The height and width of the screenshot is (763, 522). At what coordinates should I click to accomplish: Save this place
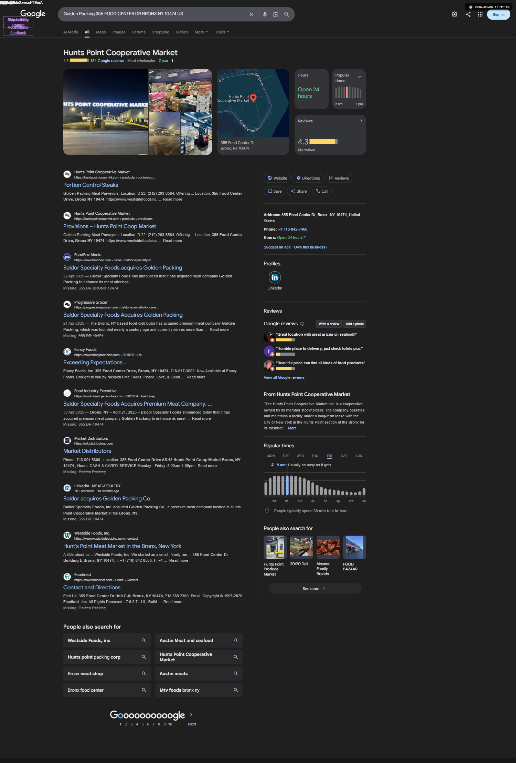pyautogui.click(x=275, y=191)
